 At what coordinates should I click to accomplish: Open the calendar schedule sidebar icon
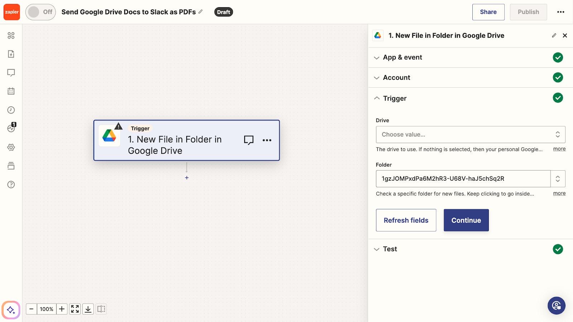click(11, 91)
